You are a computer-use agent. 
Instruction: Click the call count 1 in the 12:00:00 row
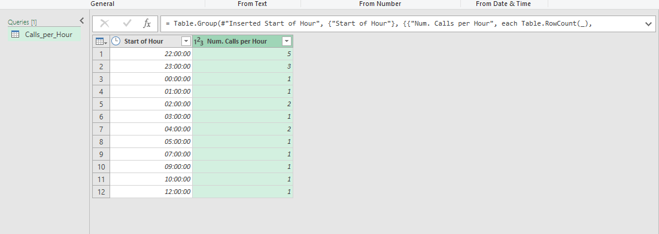(242, 192)
